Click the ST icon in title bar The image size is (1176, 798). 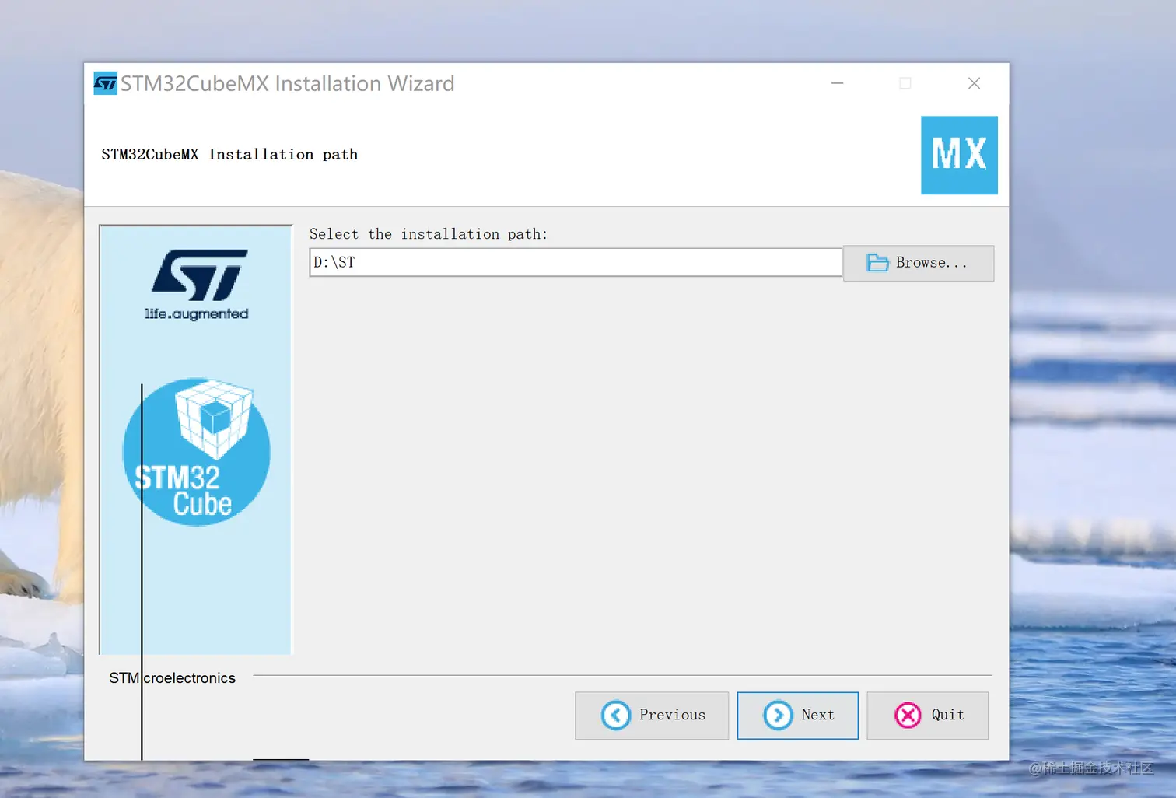[x=105, y=83]
